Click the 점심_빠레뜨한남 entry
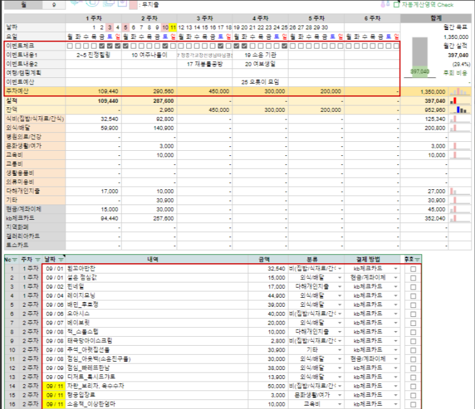475x409 pixels. pyautogui.click(x=88, y=368)
